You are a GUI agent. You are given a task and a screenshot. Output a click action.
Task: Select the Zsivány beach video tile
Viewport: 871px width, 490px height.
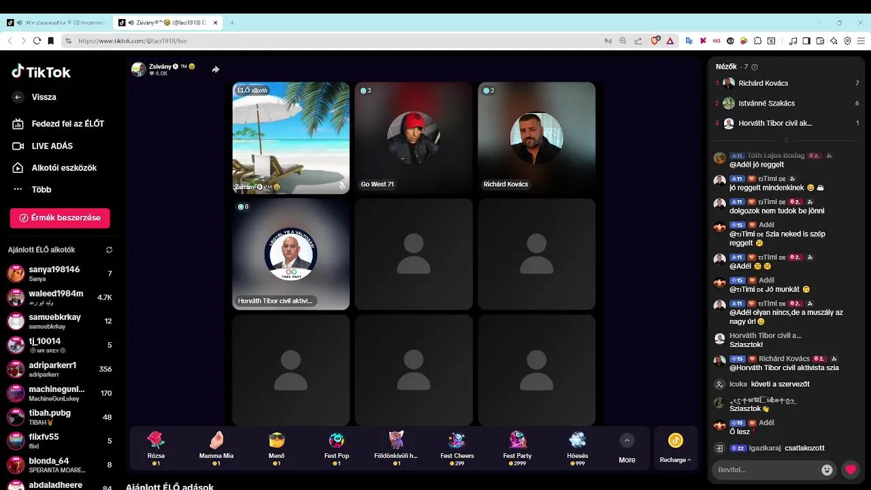(291, 138)
